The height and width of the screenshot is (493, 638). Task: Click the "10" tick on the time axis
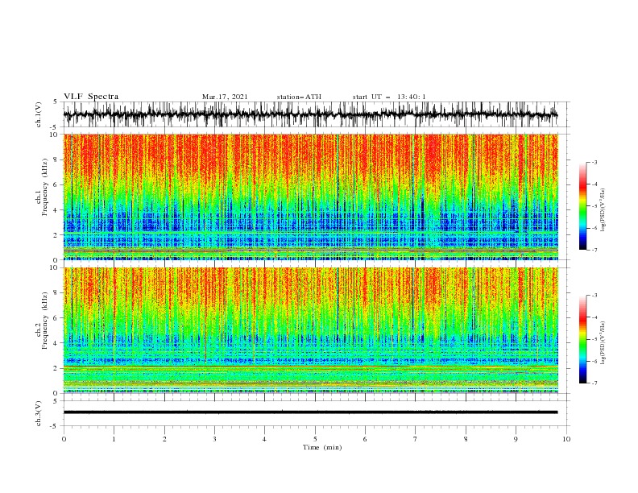click(x=566, y=439)
